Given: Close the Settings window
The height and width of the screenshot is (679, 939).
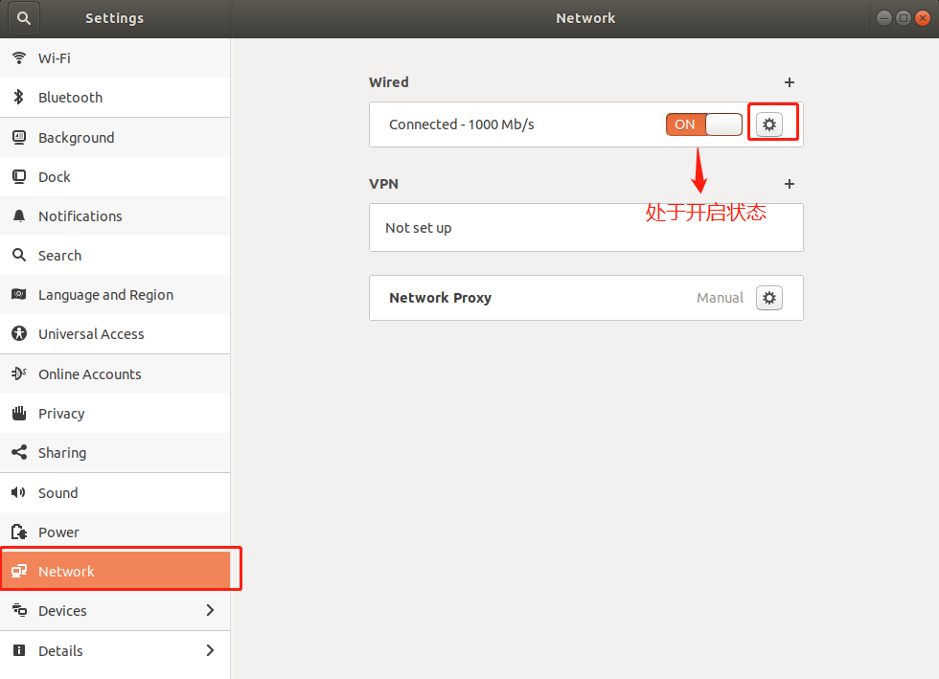Looking at the screenshot, I should [923, 18].
